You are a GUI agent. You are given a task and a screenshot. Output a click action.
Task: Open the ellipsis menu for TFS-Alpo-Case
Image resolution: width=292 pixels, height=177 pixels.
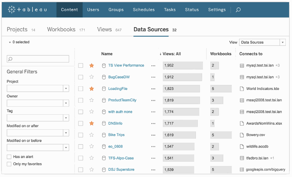pyautogui.click(x=153, y=158)
